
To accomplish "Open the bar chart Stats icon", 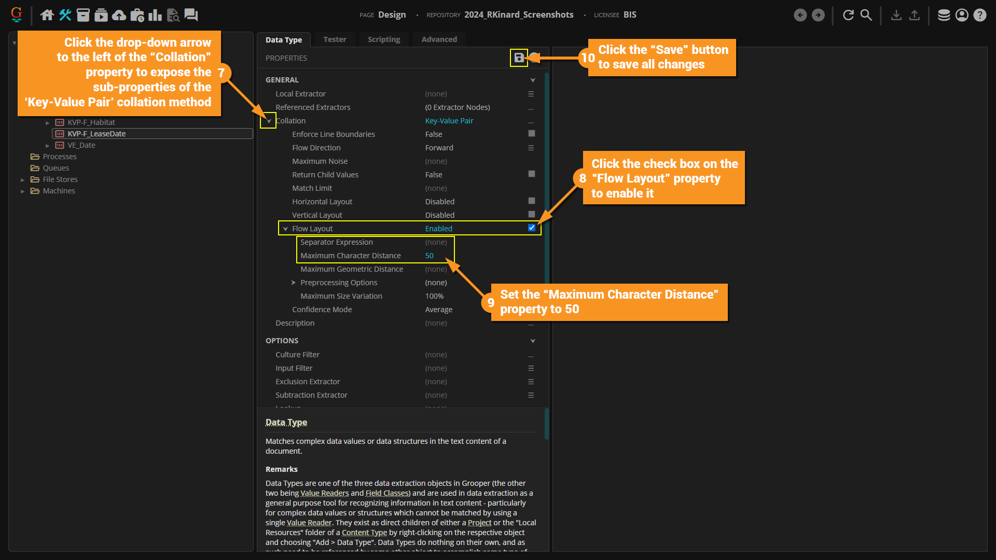I will [155, 15].
